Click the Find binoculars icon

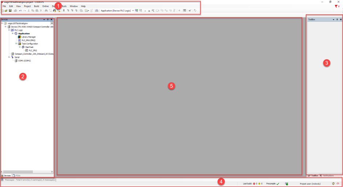coord(46,11)
